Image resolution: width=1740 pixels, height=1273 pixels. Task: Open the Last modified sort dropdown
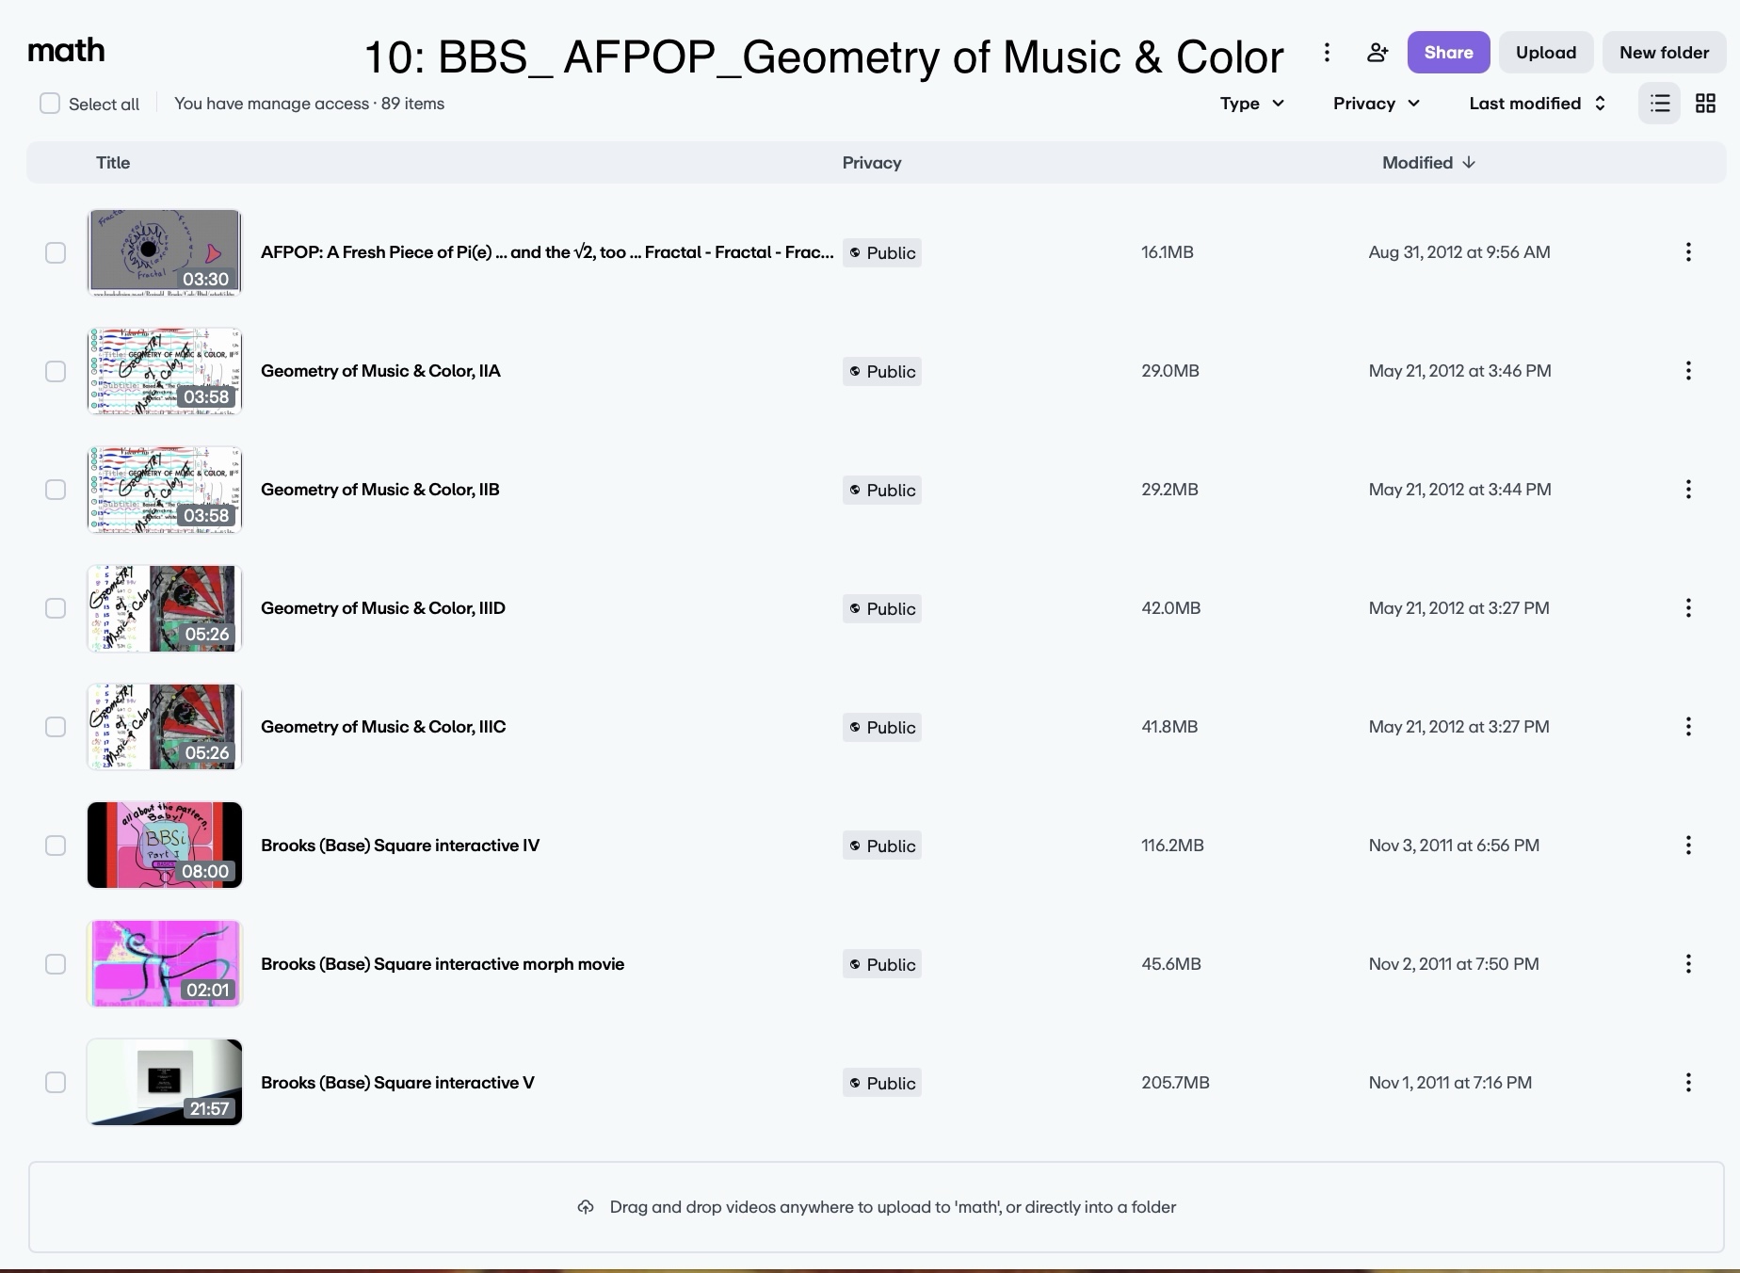pyautogui.click(x=1538, y=104)
